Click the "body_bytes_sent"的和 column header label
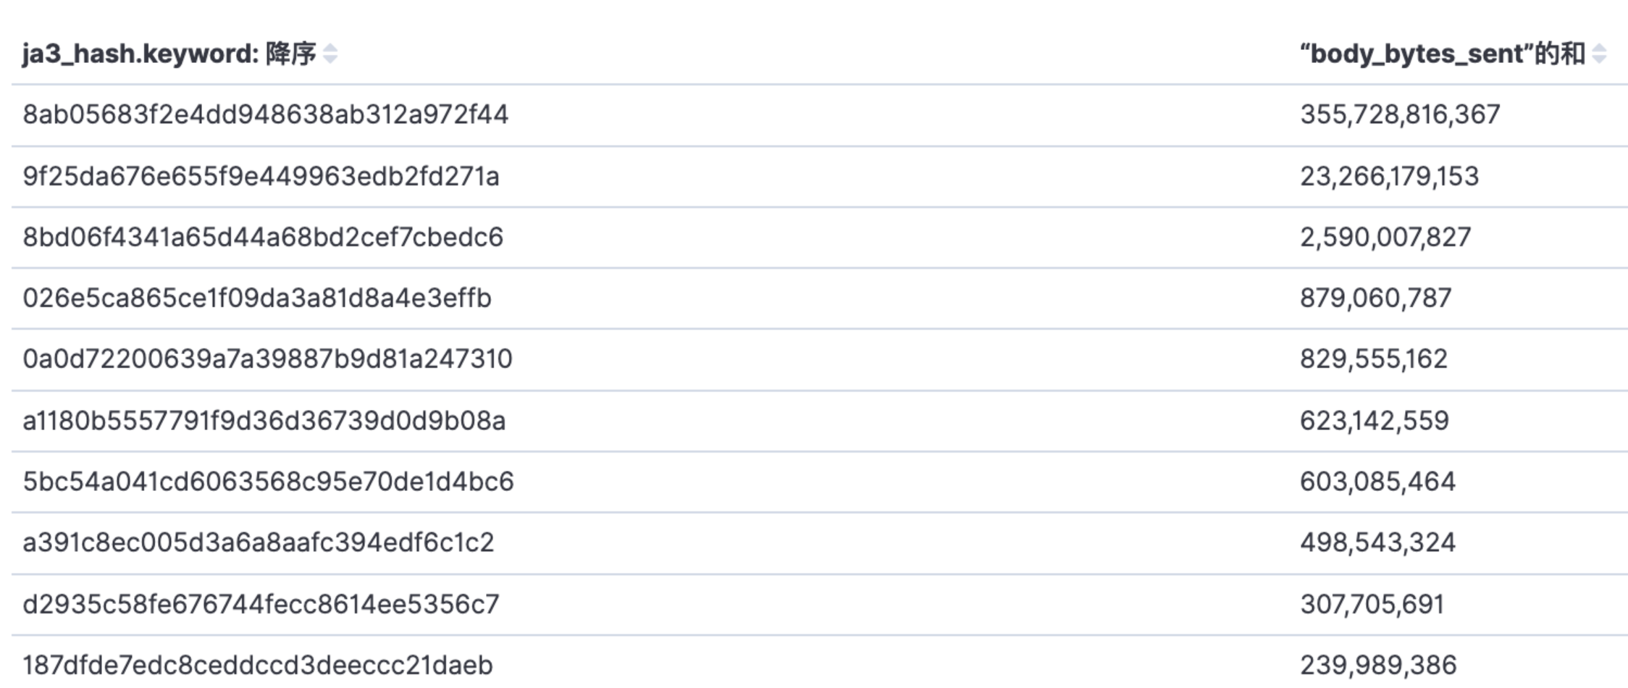The height and width of the screenshot is (688, 1628). click(1442, 54)
